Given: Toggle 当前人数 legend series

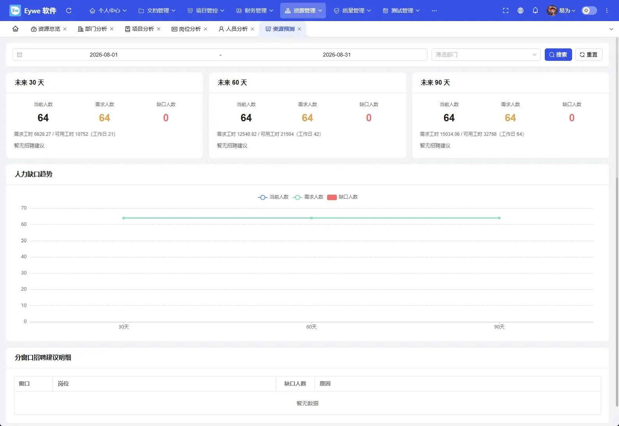Looking at the screenshot, I should tap(273, 197).
